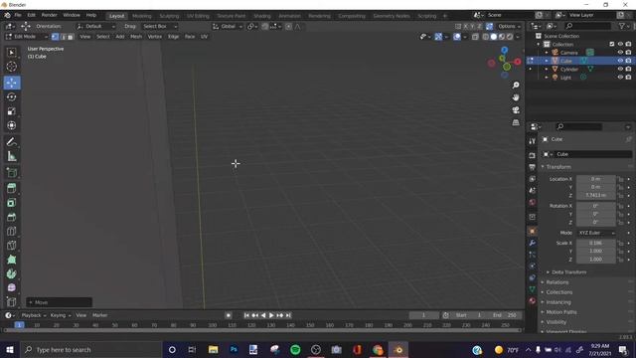
Task: Click the viewport zoom magnifier icon
Action: (x=516, y=86)
